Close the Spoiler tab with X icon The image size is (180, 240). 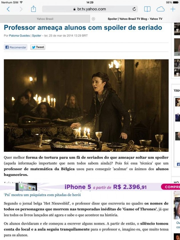tap(93, 19)
